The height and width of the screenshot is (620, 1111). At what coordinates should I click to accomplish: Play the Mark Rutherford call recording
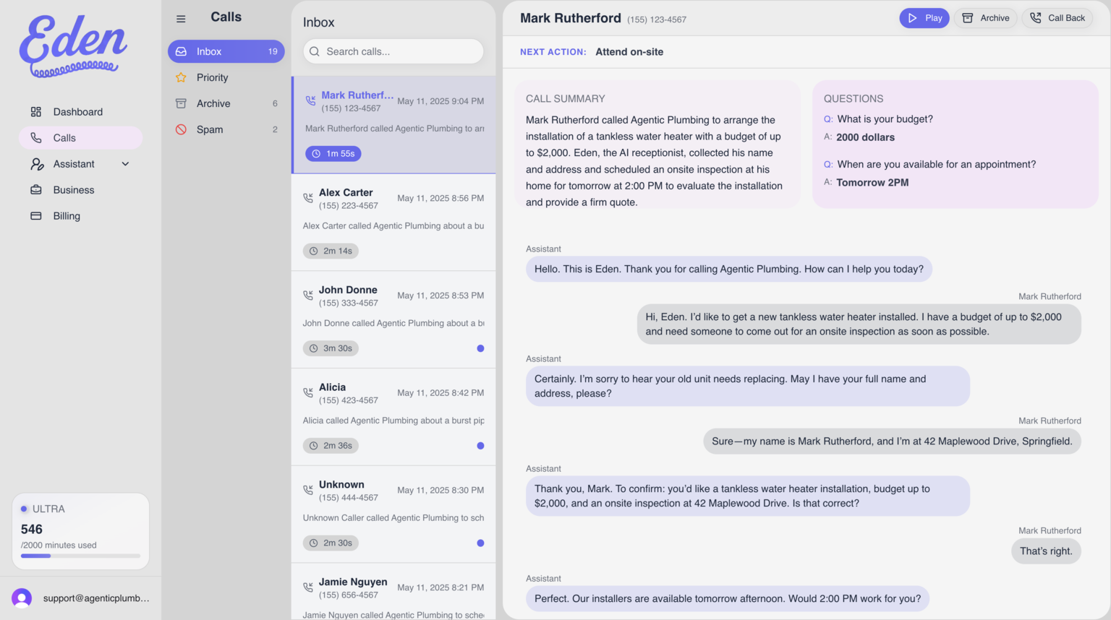924,18
